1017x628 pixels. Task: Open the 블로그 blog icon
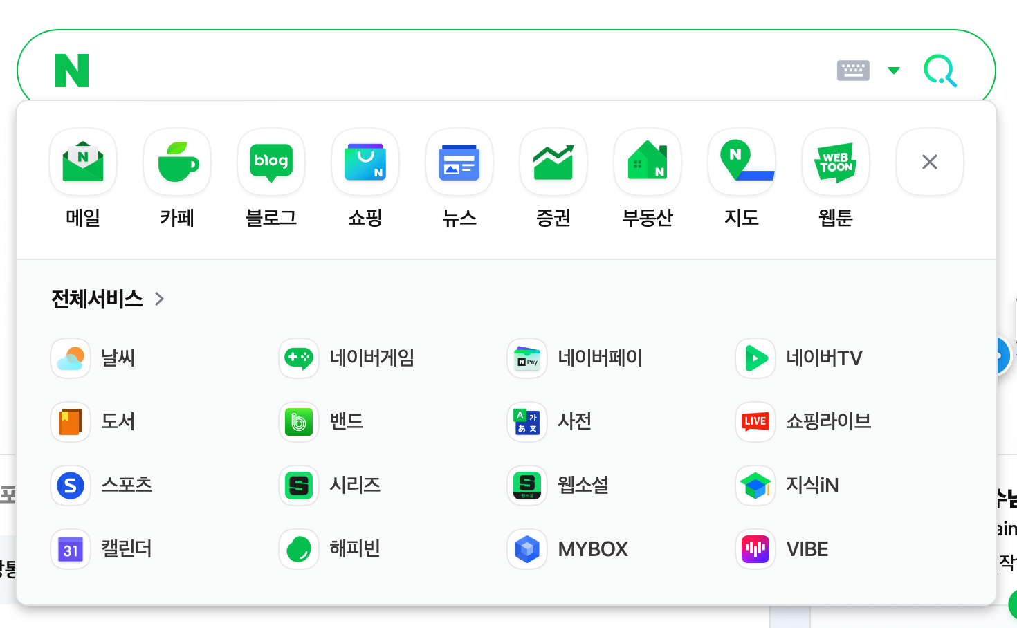(x=271, y=162)
